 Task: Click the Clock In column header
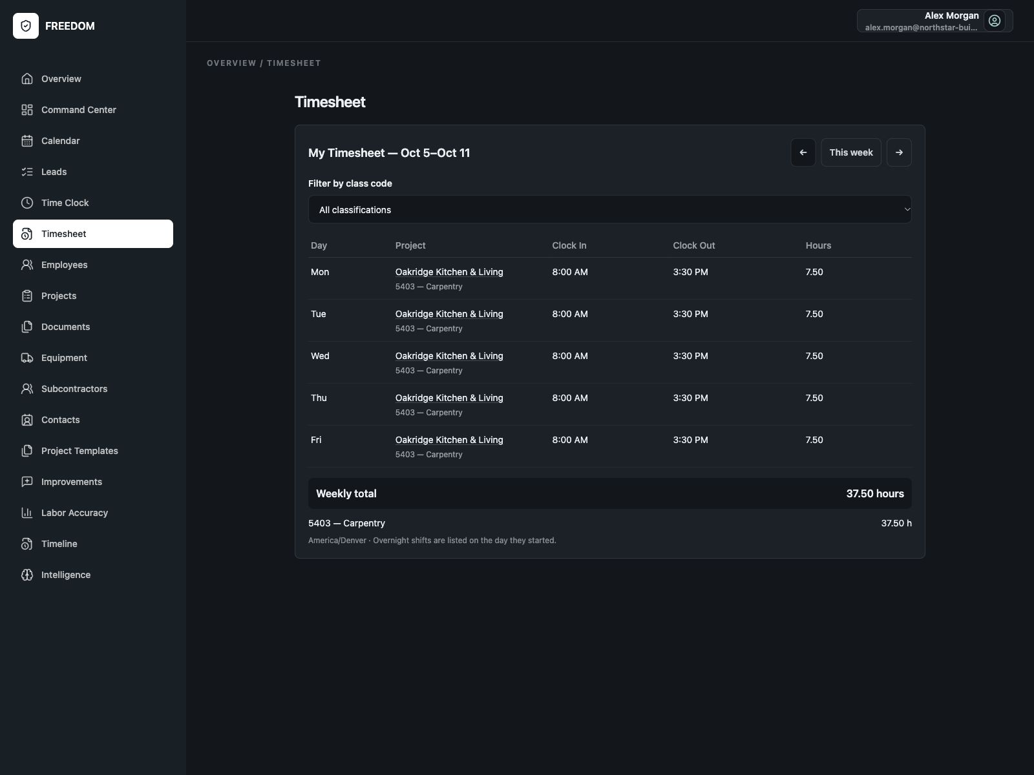click(x=569, y=245)
